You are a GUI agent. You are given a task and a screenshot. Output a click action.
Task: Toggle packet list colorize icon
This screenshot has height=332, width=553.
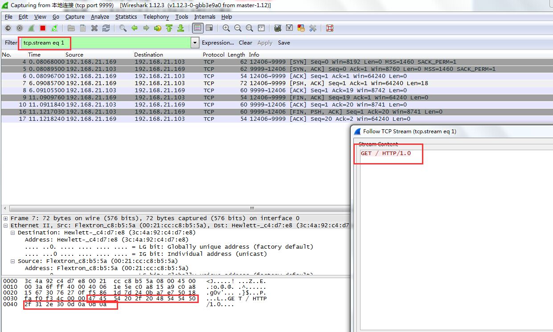coord(198,28)
